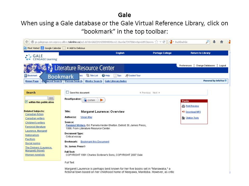Screen dimensions: 249x186
Task: Open Social norms related subject
Action: point(33,143)
